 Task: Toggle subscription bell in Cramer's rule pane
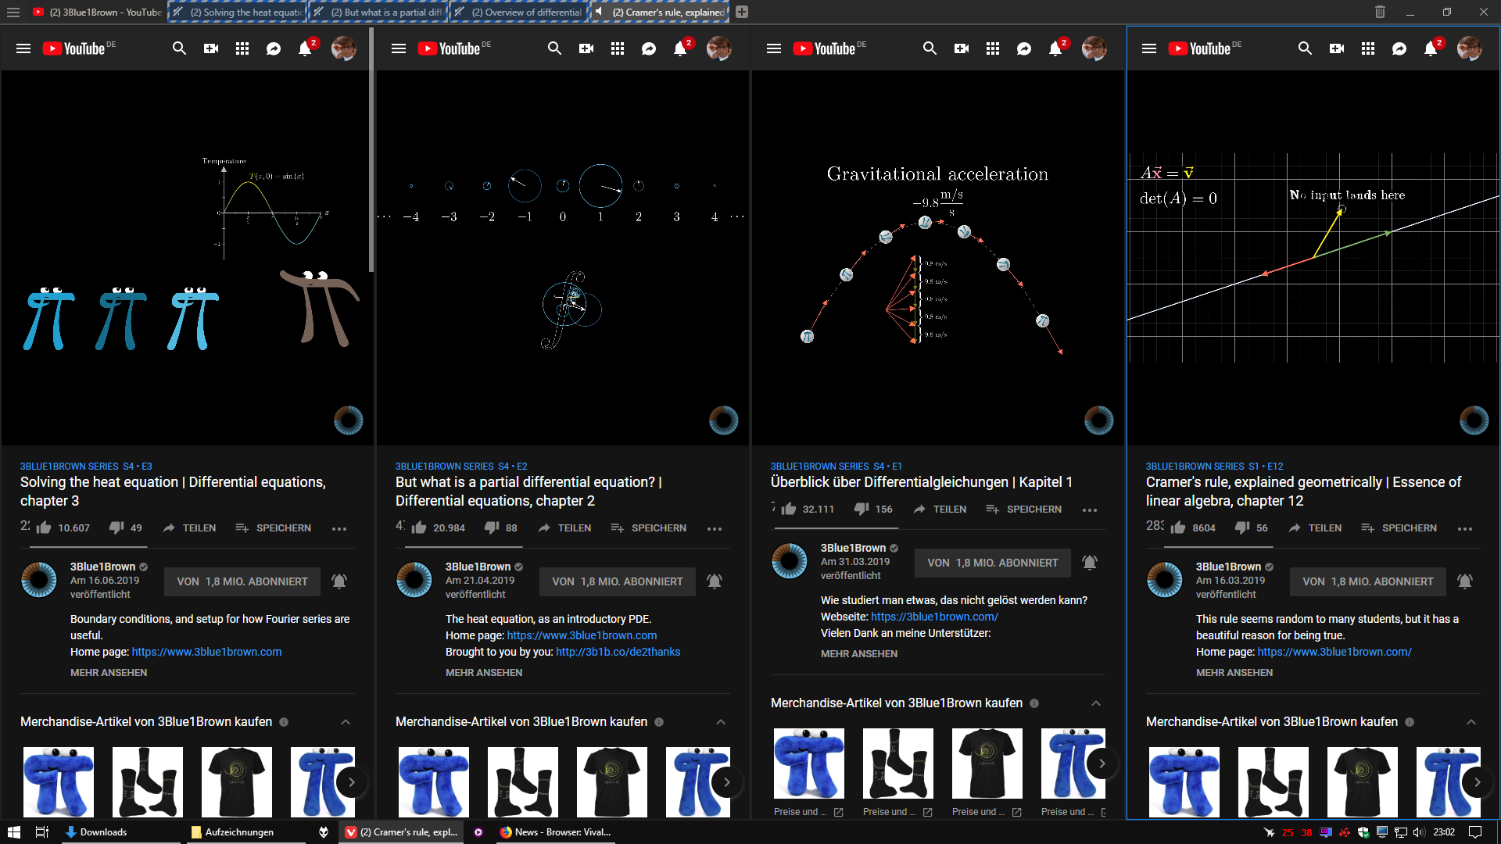pyautogui.click(x=1465, y=581)
